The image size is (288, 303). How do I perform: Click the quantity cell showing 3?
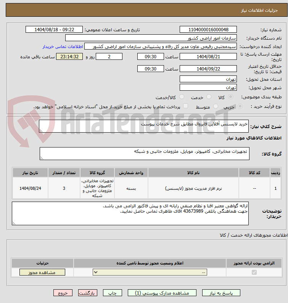[64, 188]
